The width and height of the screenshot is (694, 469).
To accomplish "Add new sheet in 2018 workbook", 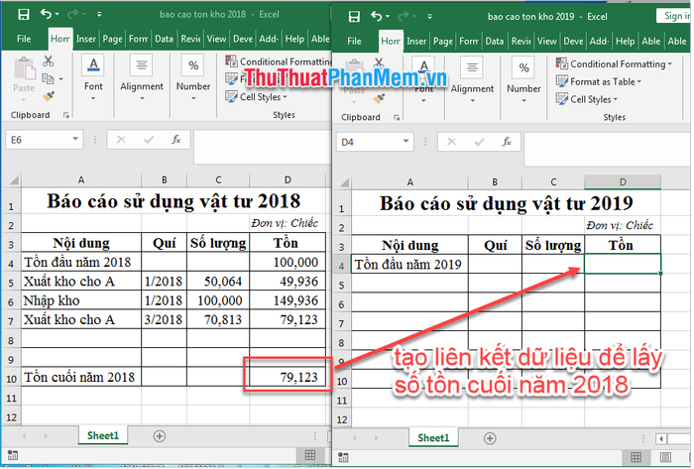I will click(159, 435).
